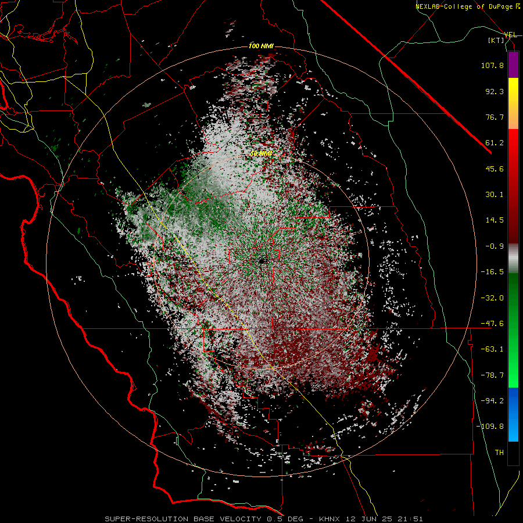This screenshot has width=523, height=523.
Task: Click the 100 NMI range ring label
Action: click(261, 46)
